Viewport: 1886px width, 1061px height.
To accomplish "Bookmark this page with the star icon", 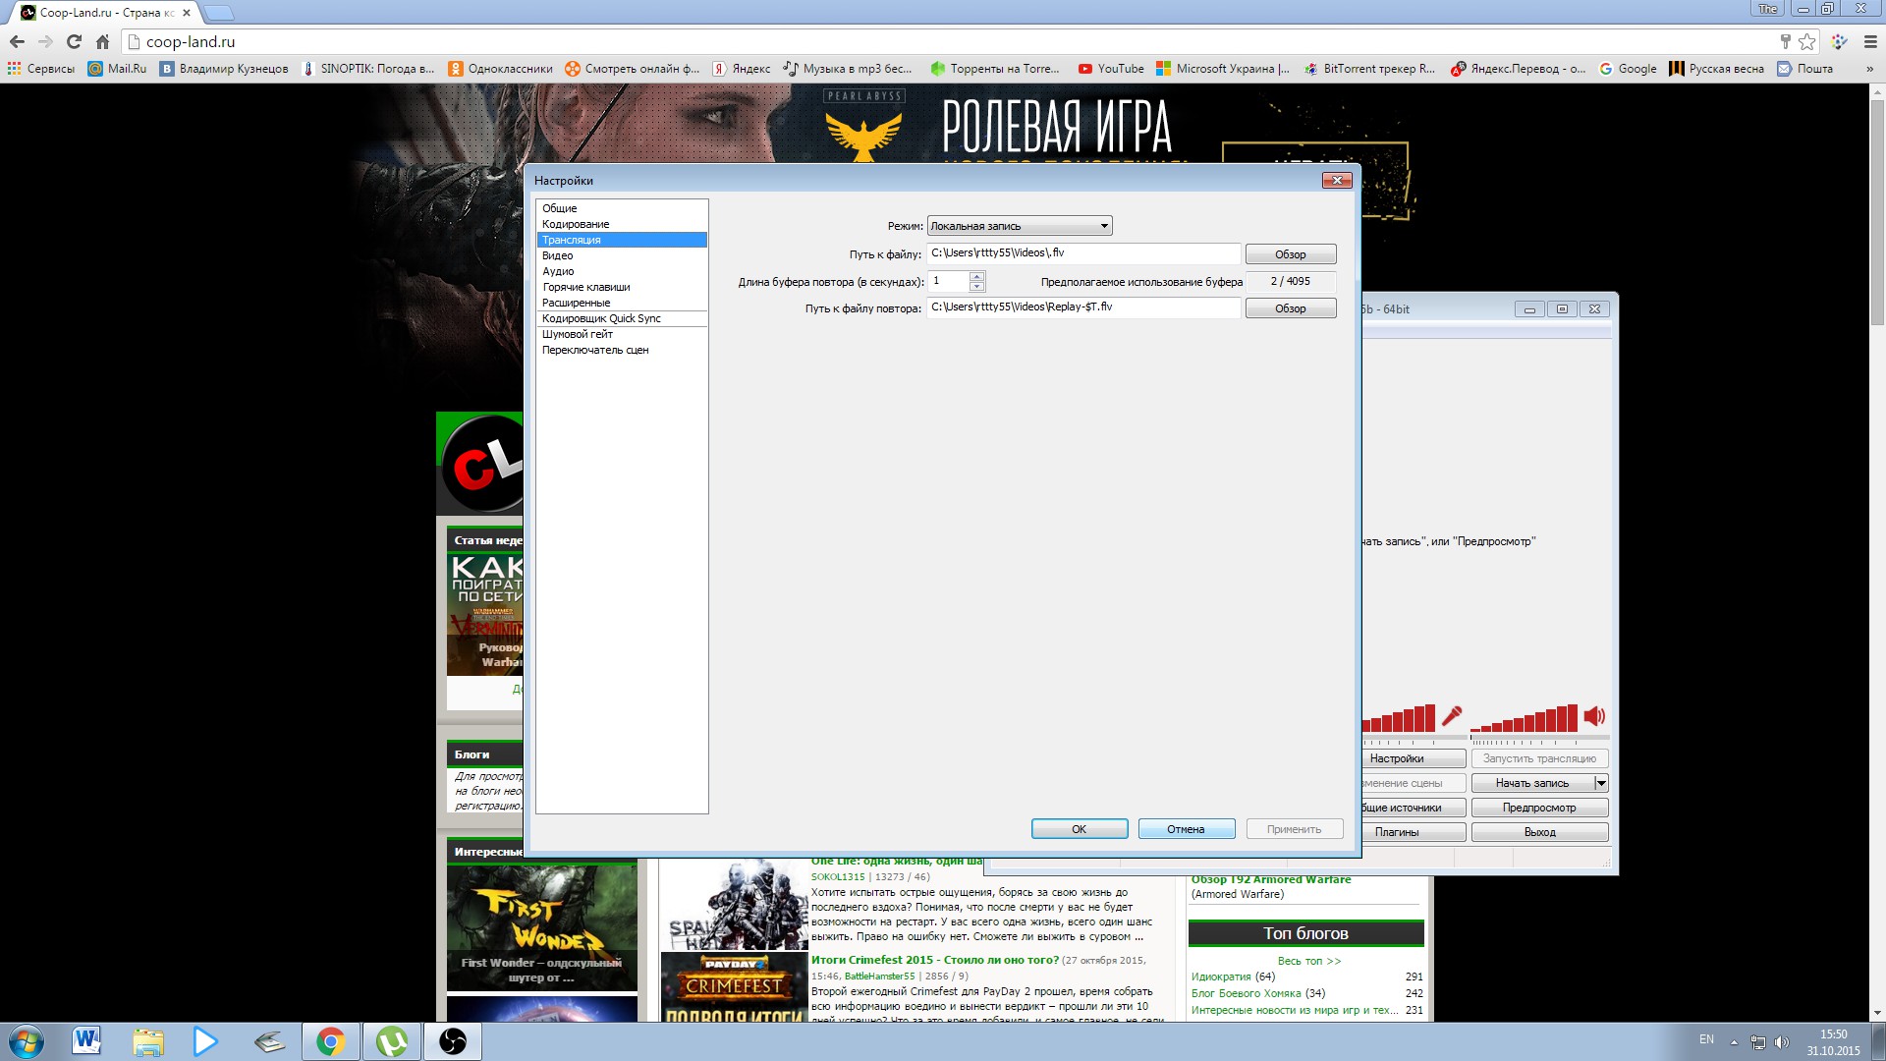I will (1807, 42).
